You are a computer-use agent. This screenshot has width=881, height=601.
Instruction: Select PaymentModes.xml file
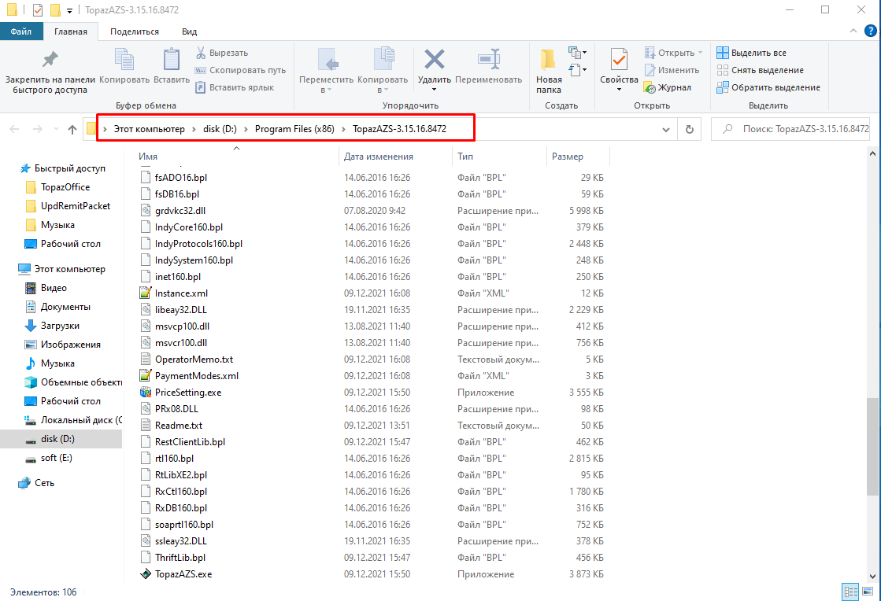click(x=196, y=376)
